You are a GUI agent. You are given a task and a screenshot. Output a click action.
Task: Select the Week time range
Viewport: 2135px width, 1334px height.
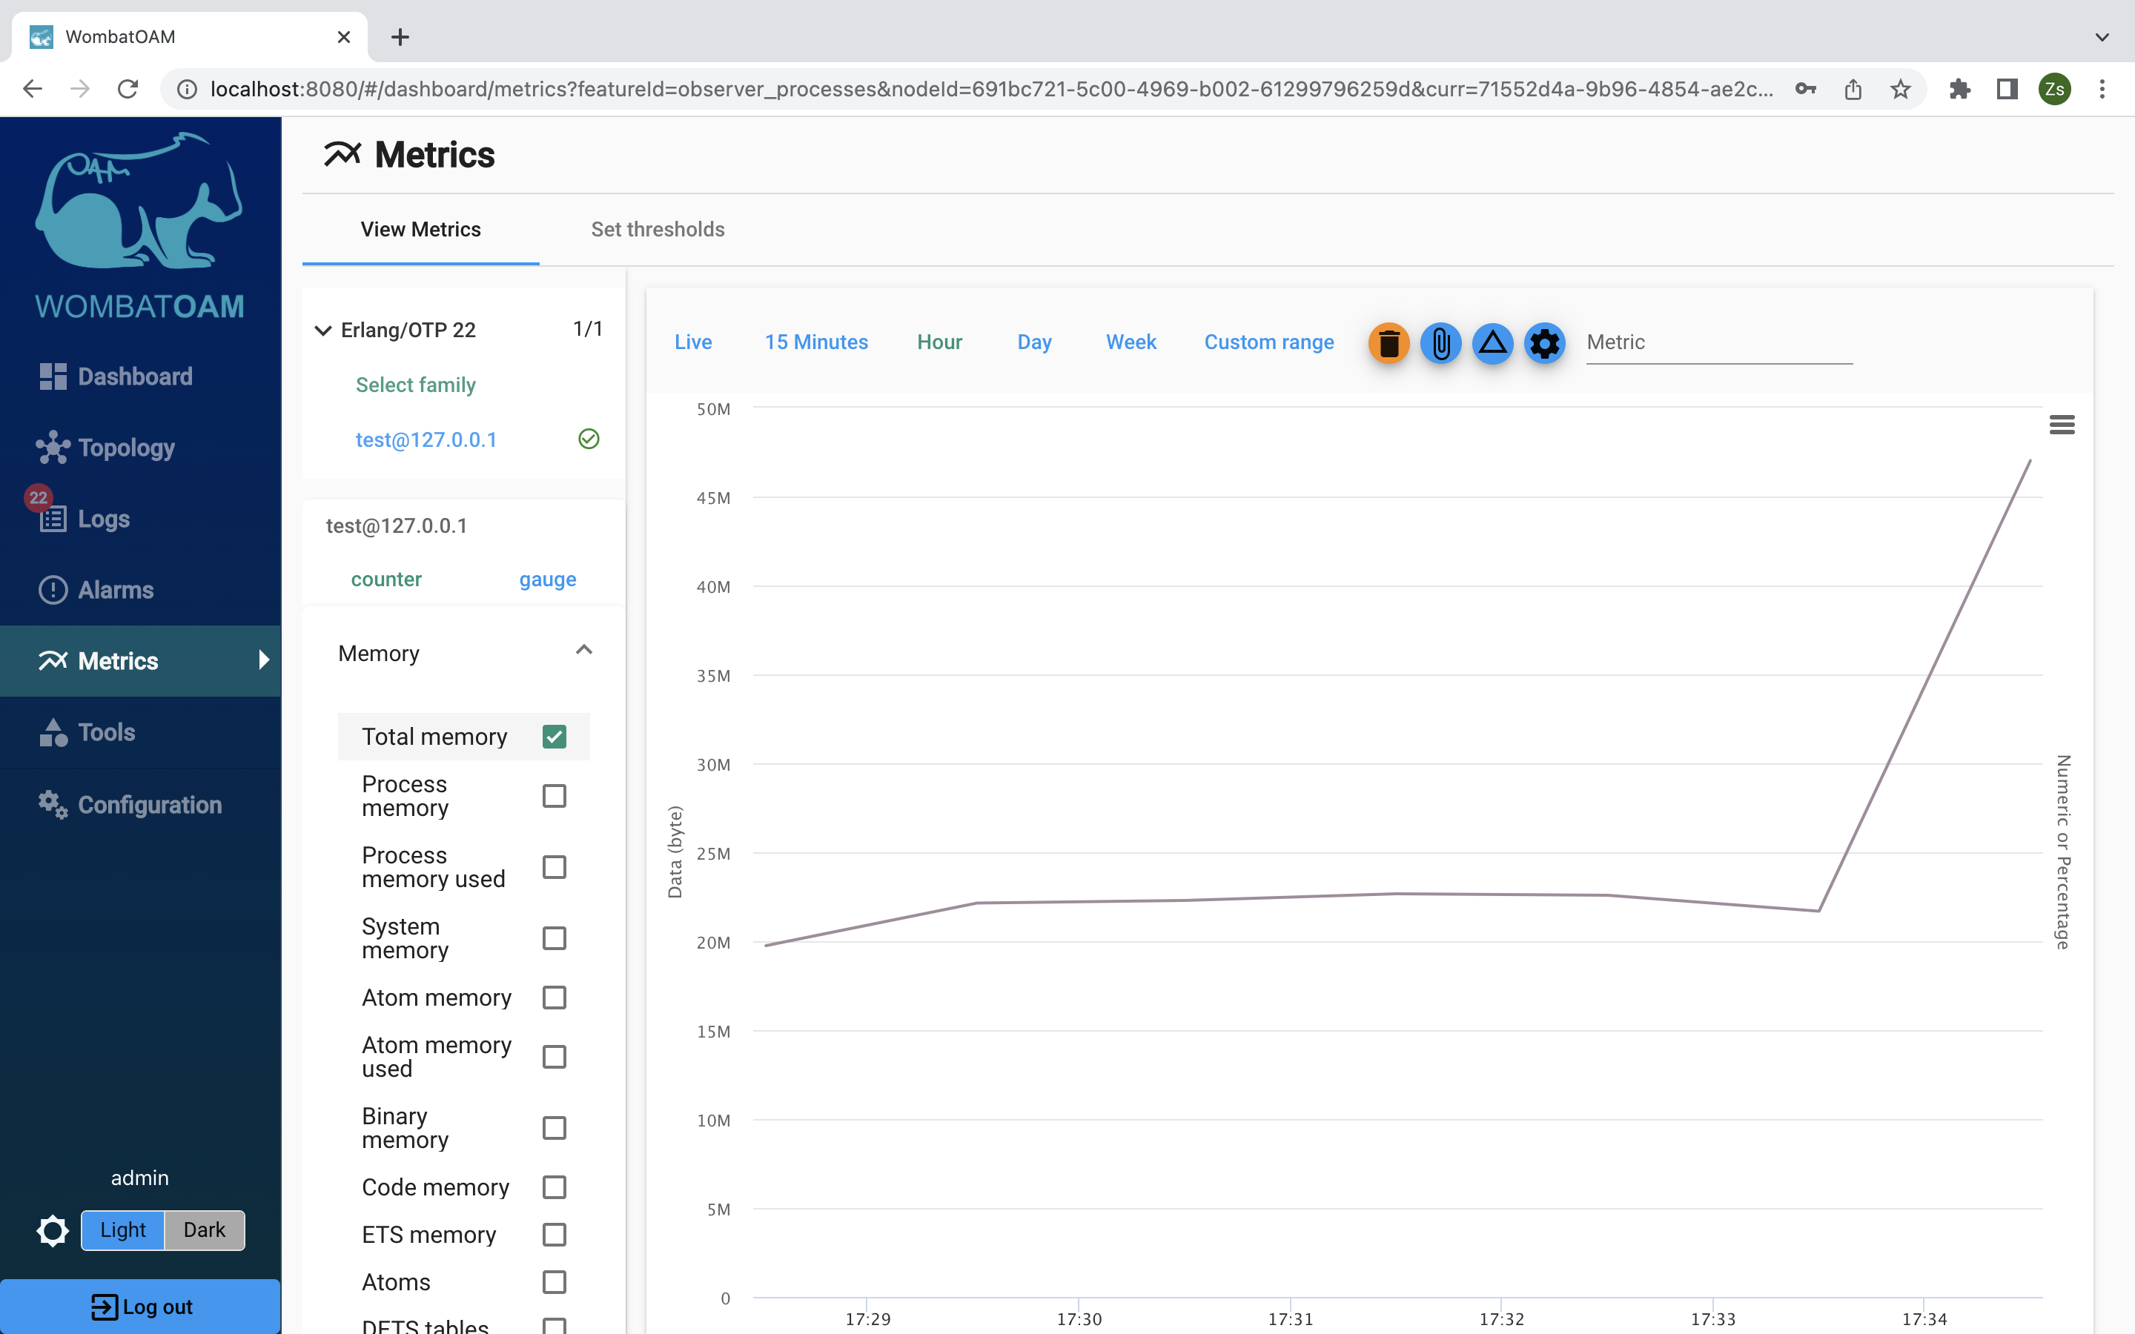[x=1131, y=342]
